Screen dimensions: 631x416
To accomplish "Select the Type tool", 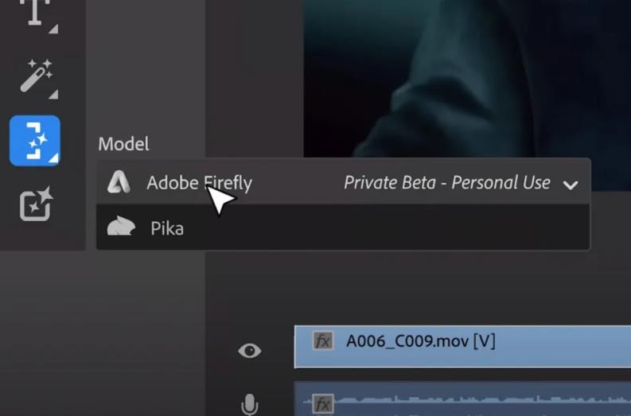I will click(x=34, y=11).
